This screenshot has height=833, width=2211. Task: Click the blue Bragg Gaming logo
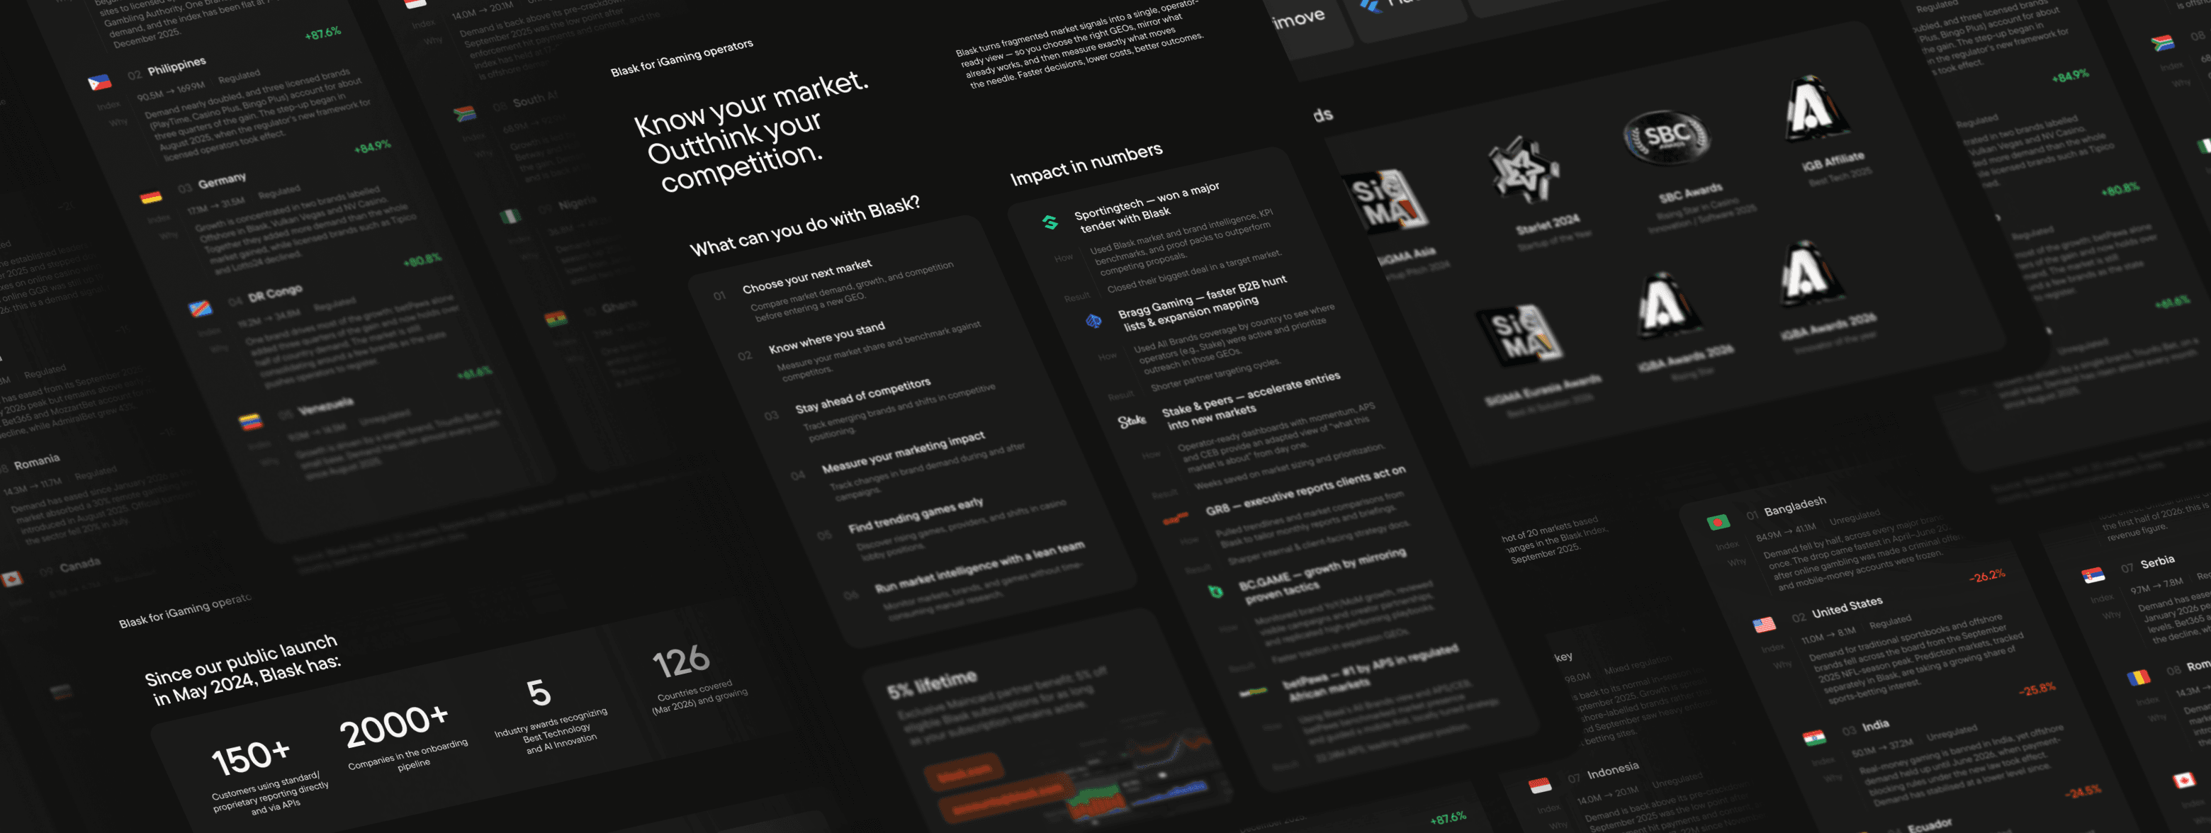1093,321
